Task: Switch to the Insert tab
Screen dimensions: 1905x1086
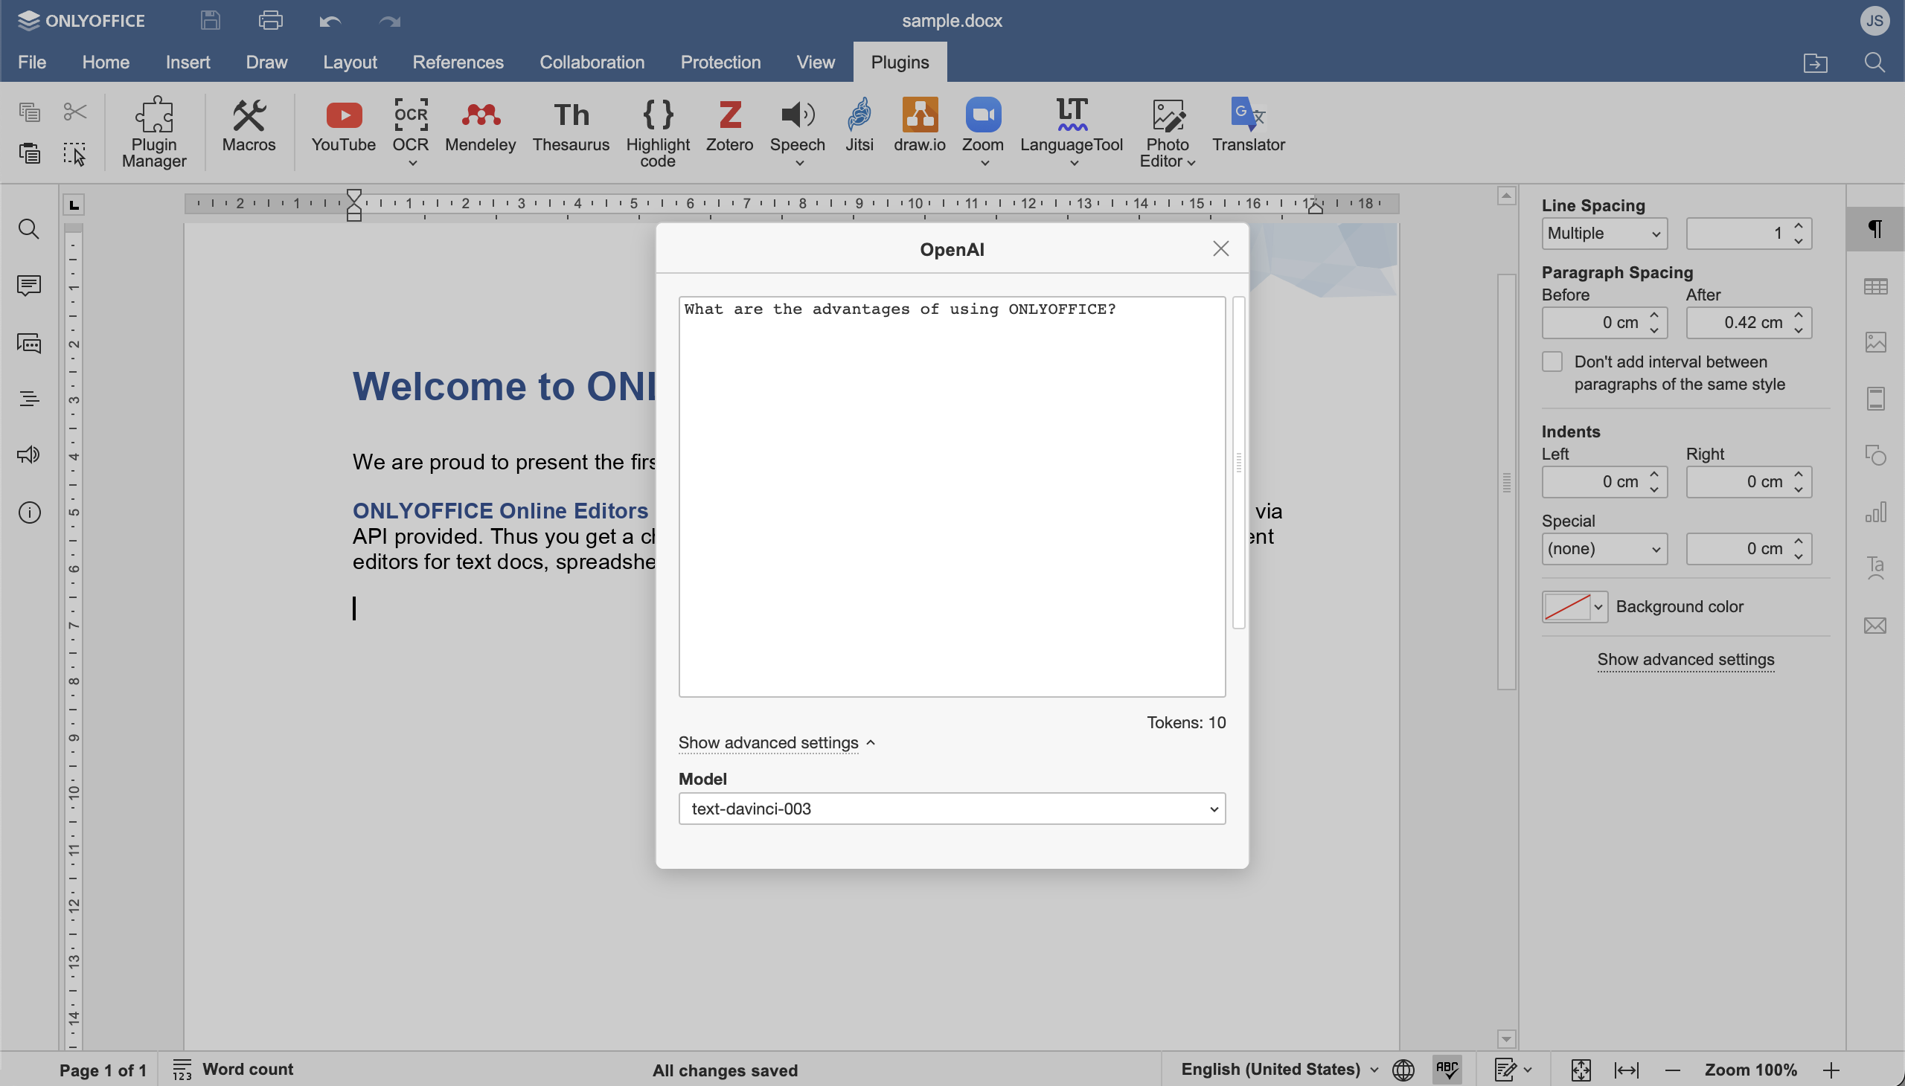Action: coord(188,62)
